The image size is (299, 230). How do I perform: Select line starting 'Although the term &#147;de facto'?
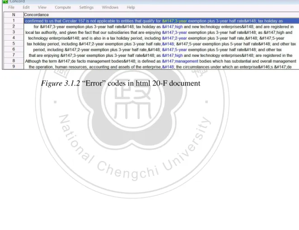[x=161, y=61]
